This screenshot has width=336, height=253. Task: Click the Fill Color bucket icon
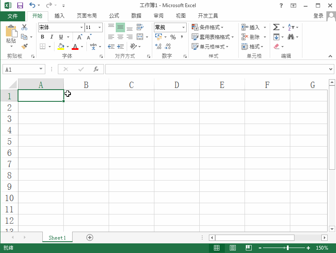point(61,46)
